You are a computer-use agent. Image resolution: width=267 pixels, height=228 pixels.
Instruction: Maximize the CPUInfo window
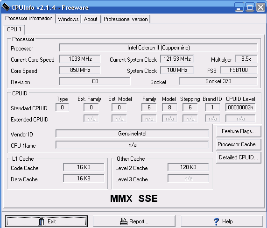[250, 7]
